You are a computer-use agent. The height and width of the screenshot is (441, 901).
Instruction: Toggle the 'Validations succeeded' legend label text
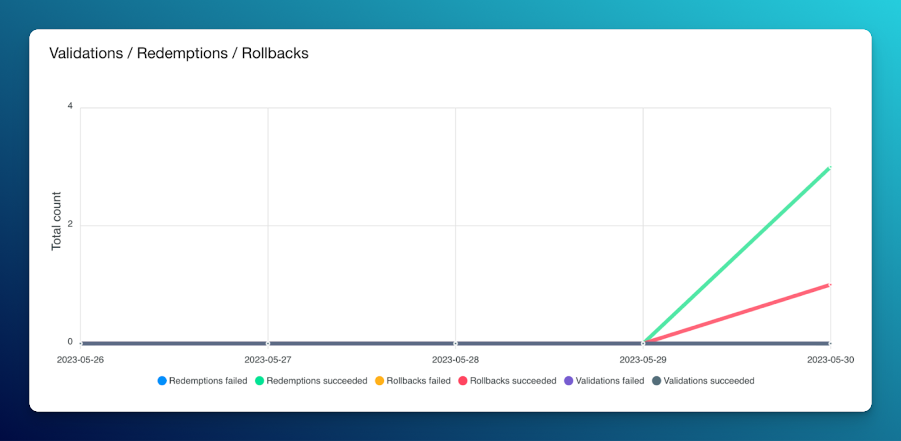709,381
